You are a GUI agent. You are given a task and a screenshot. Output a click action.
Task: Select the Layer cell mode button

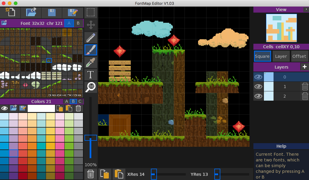pos(281,56)
